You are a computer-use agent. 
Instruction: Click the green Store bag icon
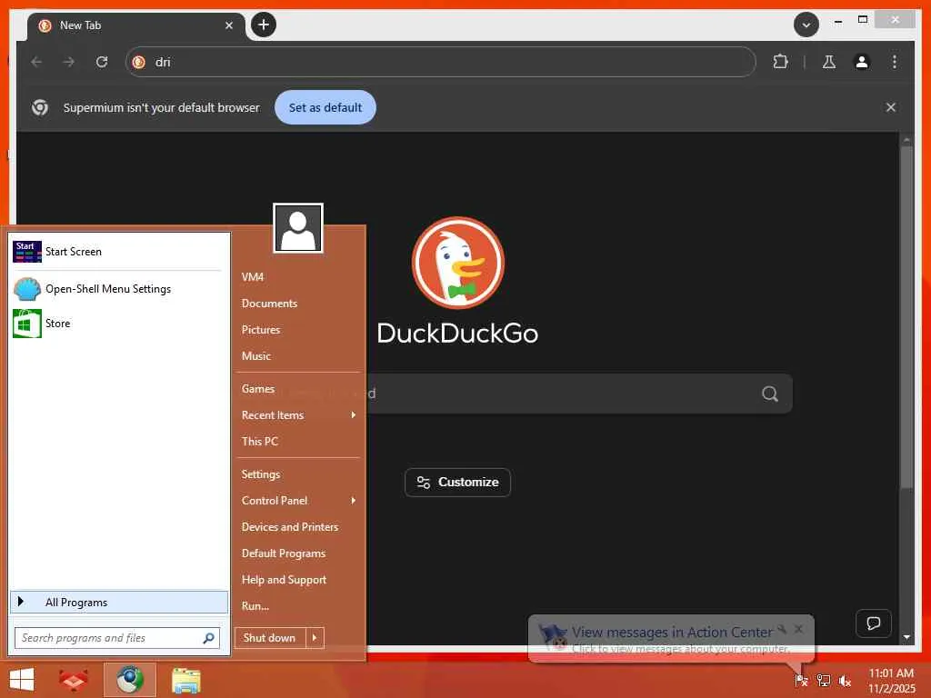pos(27,324)
